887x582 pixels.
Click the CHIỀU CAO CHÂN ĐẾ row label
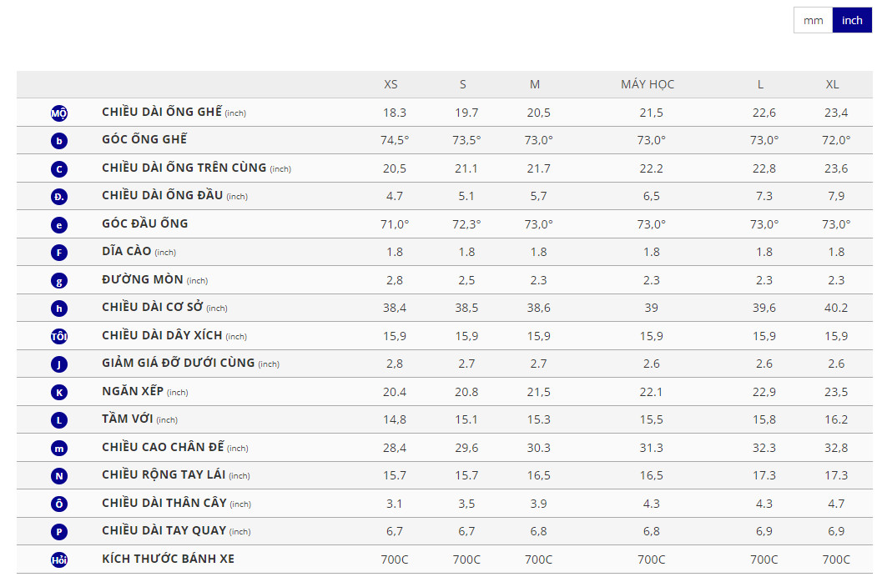(x=163, y=447)
